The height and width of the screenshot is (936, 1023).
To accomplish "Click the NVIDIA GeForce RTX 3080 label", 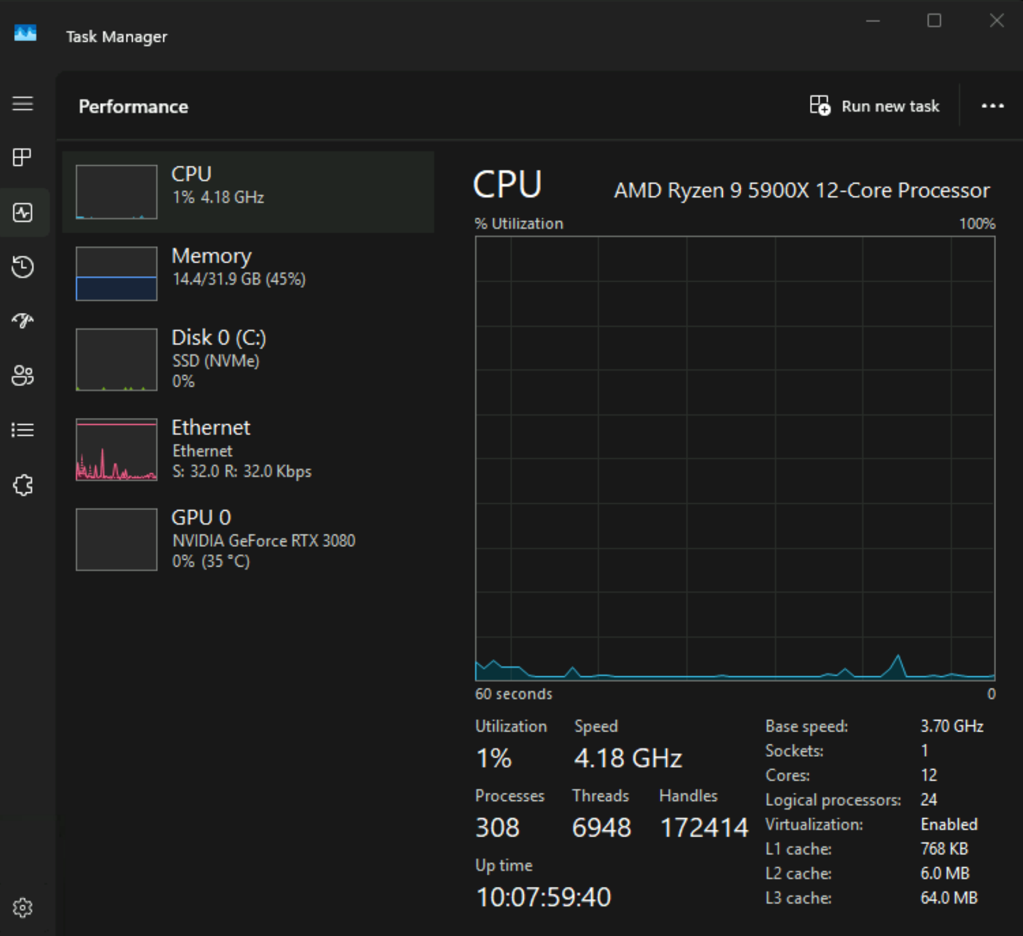I will (x=263, y=541).
